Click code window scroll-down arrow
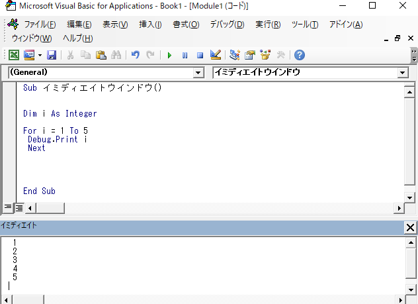The width and height of the screenshot is (418, 304). pos(409,198)
